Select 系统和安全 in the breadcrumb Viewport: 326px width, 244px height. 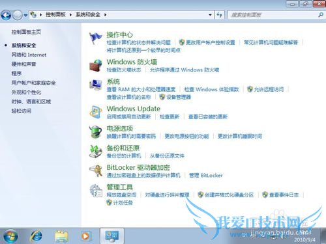coord(88,14)
